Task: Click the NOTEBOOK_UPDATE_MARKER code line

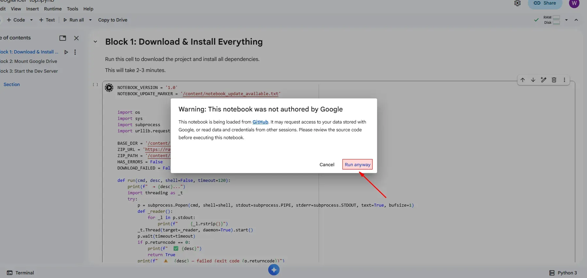Action: tap(199, 94)
